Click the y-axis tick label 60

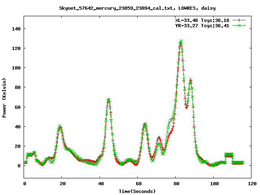17,107
